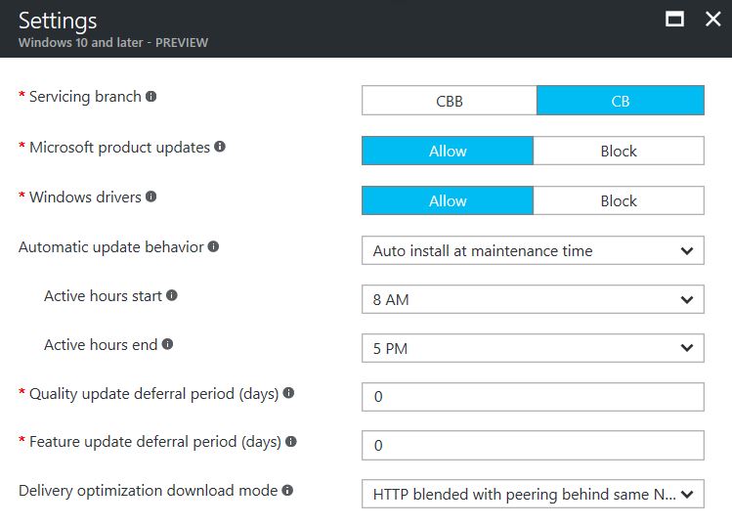Show info tooltip for Active hours end
This screenshot has width=732, height=526.
coord(167,344)
